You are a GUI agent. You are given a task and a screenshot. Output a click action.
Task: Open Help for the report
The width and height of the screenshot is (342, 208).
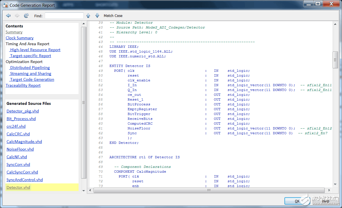325,201
